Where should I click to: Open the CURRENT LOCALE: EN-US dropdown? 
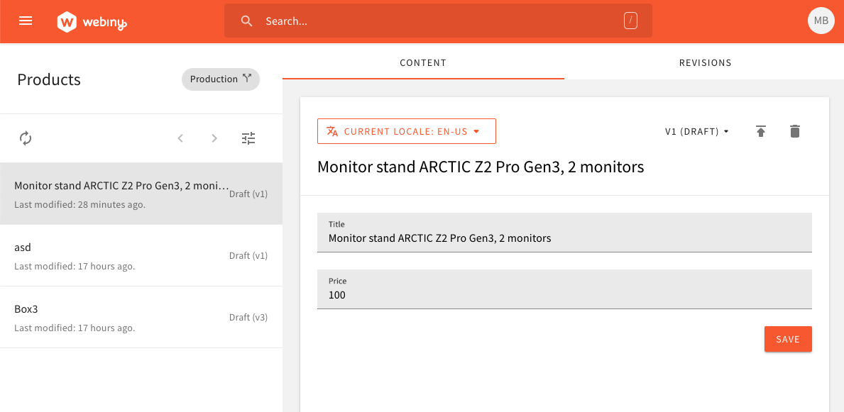(x=406, y=131)
